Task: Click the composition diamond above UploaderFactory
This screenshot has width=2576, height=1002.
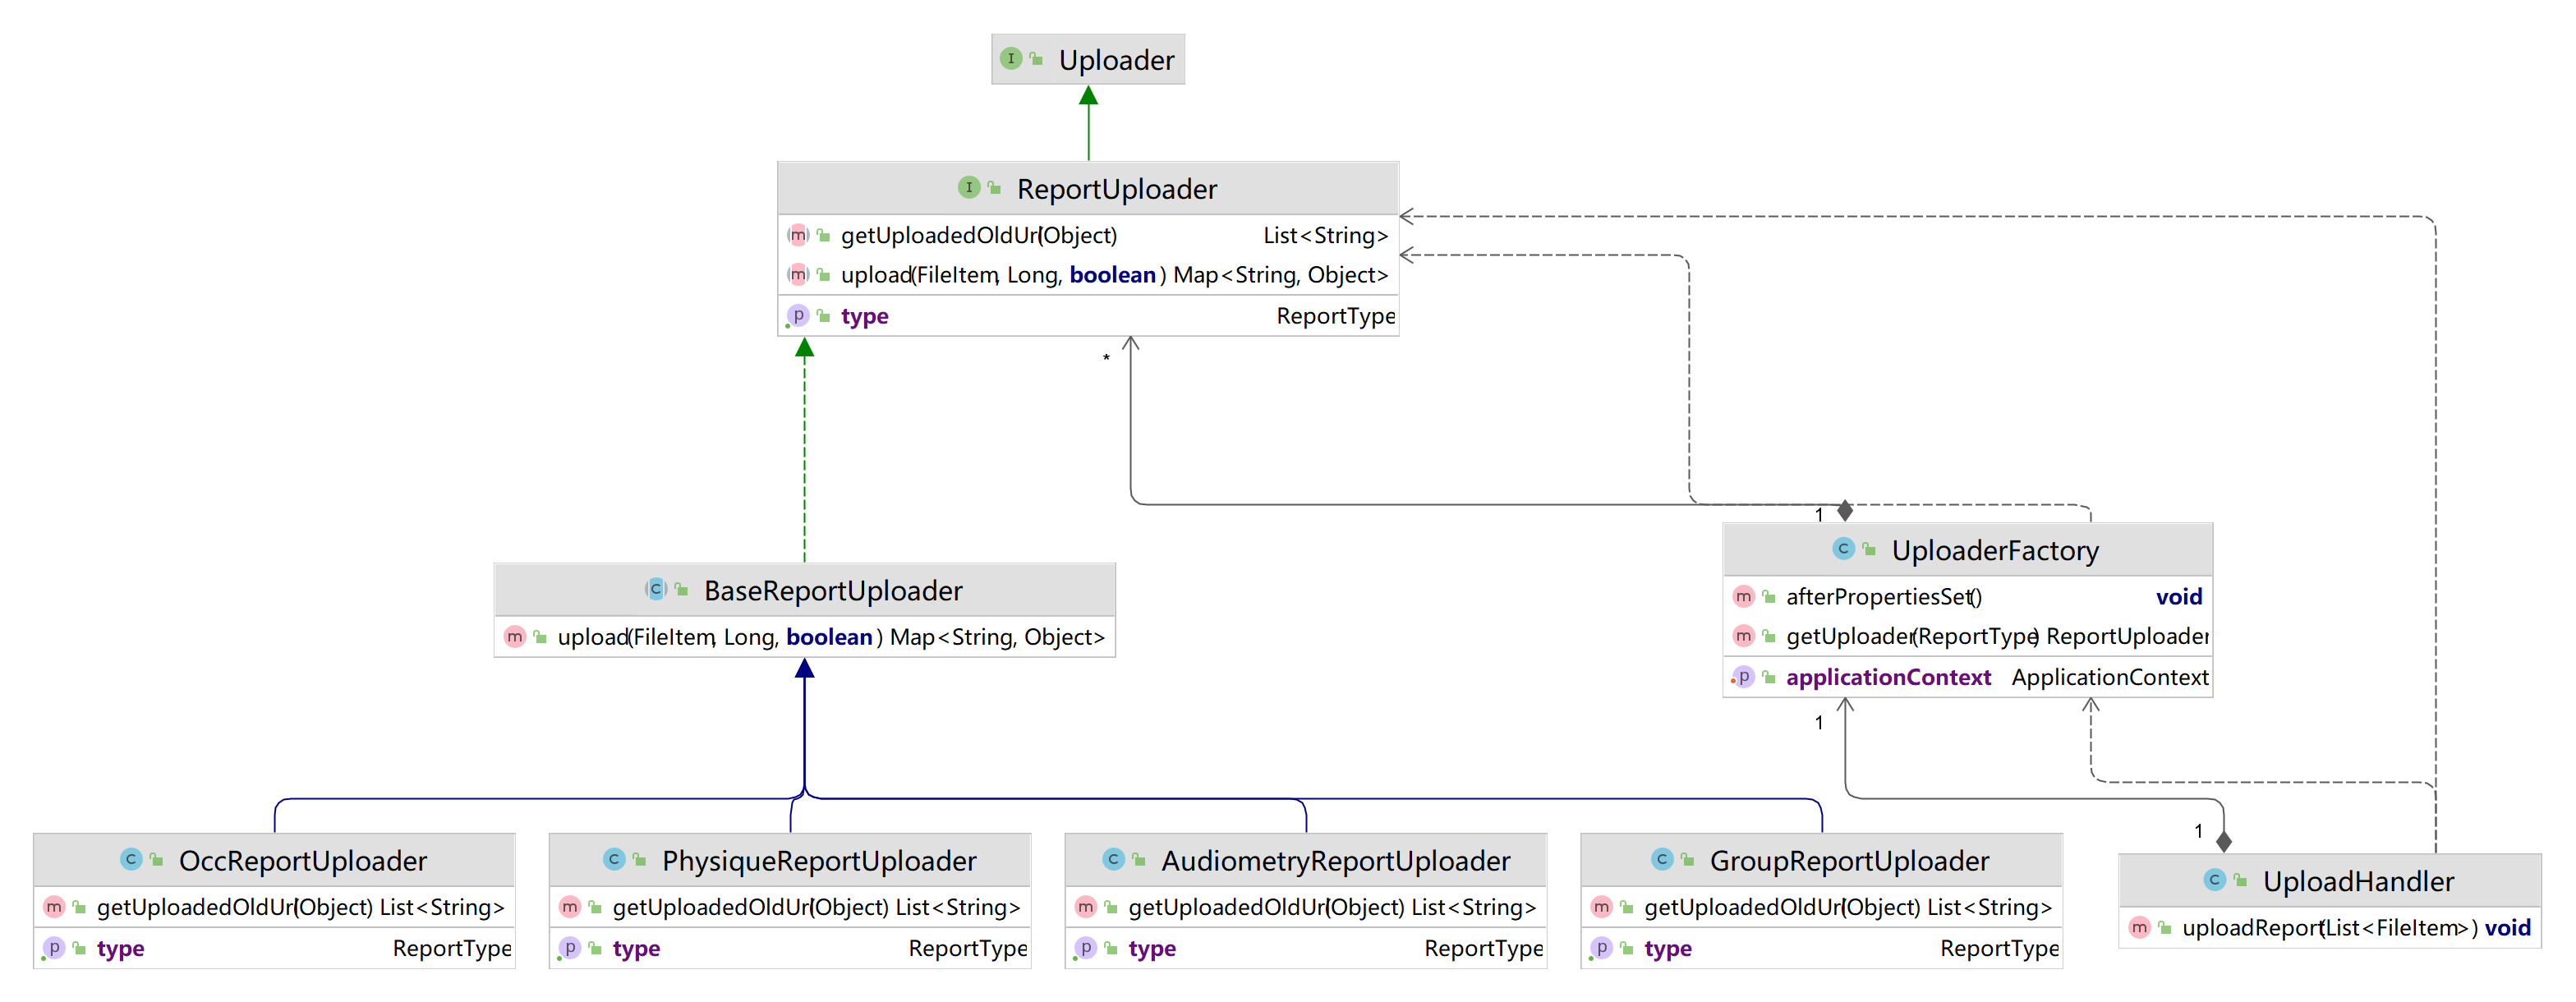Action: (1845, 511)
